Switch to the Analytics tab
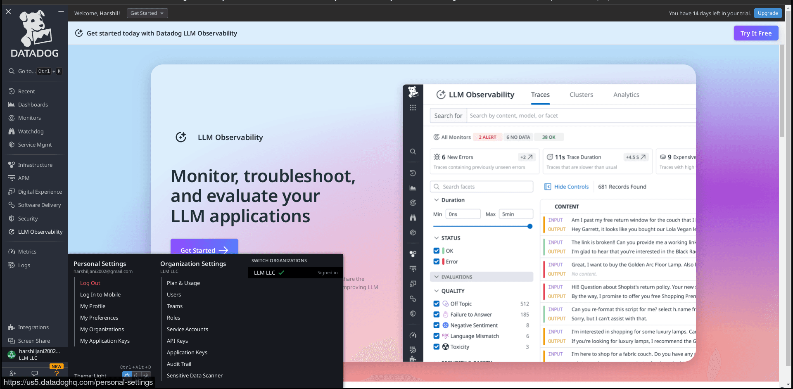The image size is (793, 389). [x=626, y=95]
